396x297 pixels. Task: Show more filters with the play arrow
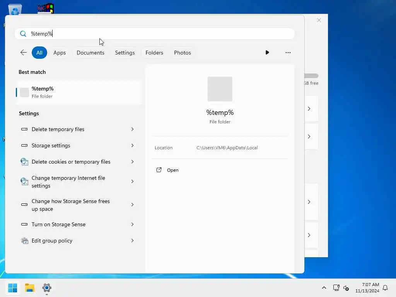tap(267, 53)
